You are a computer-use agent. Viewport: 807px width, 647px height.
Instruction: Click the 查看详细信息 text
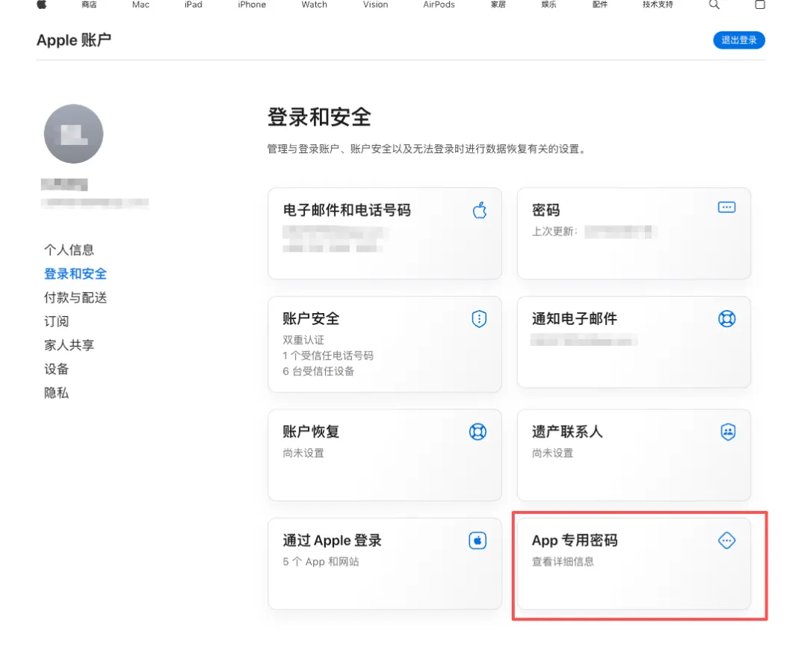(563, 562)
